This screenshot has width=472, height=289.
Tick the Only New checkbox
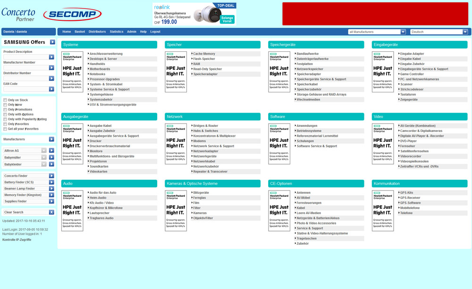5,105
